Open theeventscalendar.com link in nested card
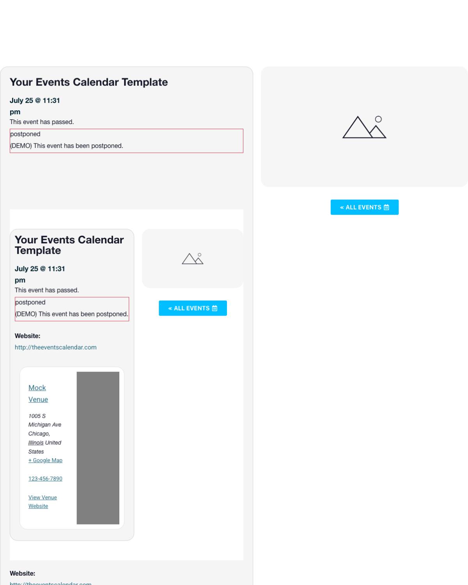Screen dimensions: 468x585 click(x=56, y=347)
